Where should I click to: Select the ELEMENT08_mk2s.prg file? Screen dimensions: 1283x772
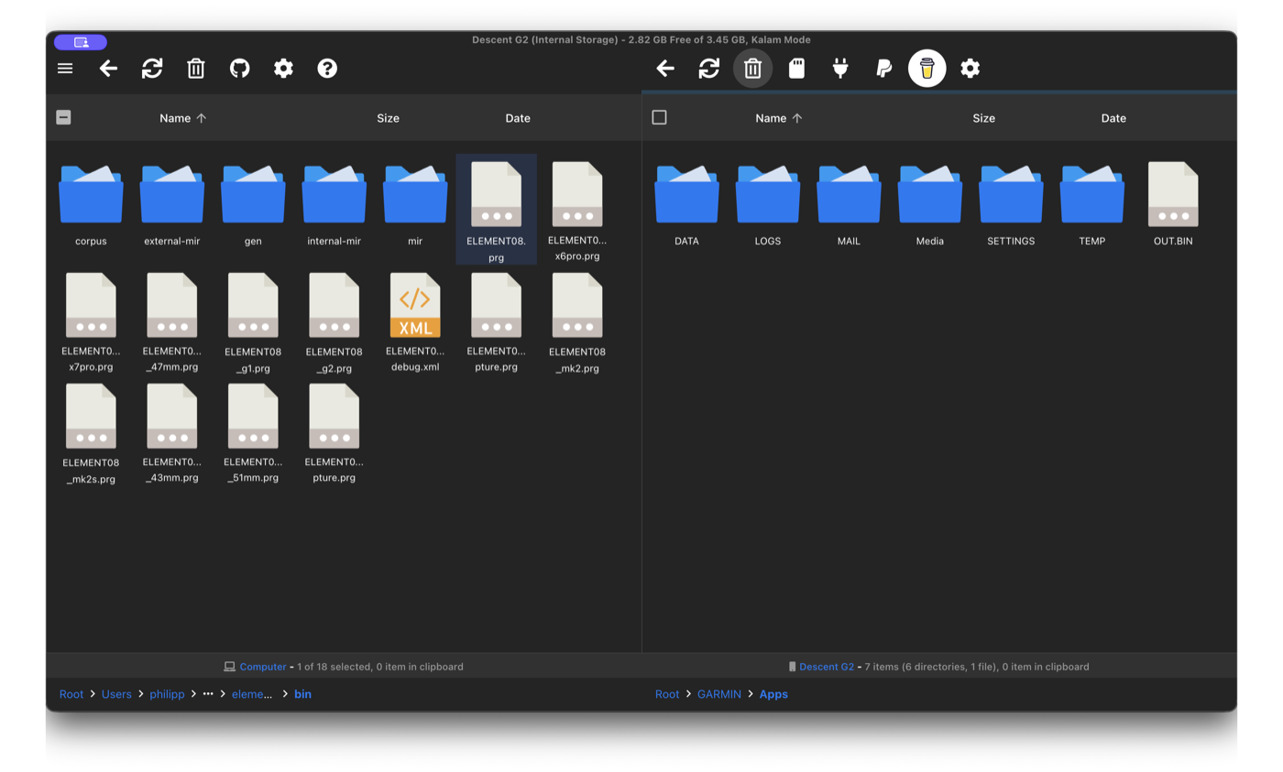(91, 432)
